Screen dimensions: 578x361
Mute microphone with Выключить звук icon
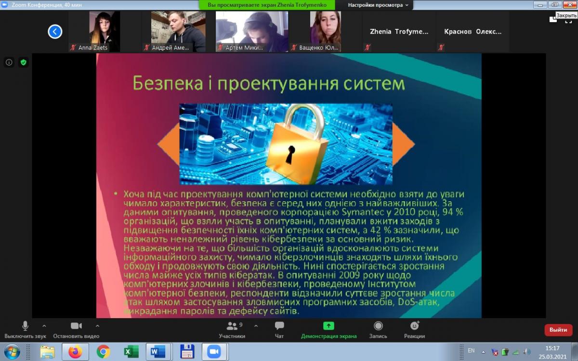click(x=25, y=326)
